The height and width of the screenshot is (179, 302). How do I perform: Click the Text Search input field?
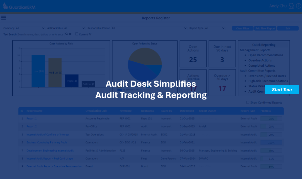[x=40, y=34]
